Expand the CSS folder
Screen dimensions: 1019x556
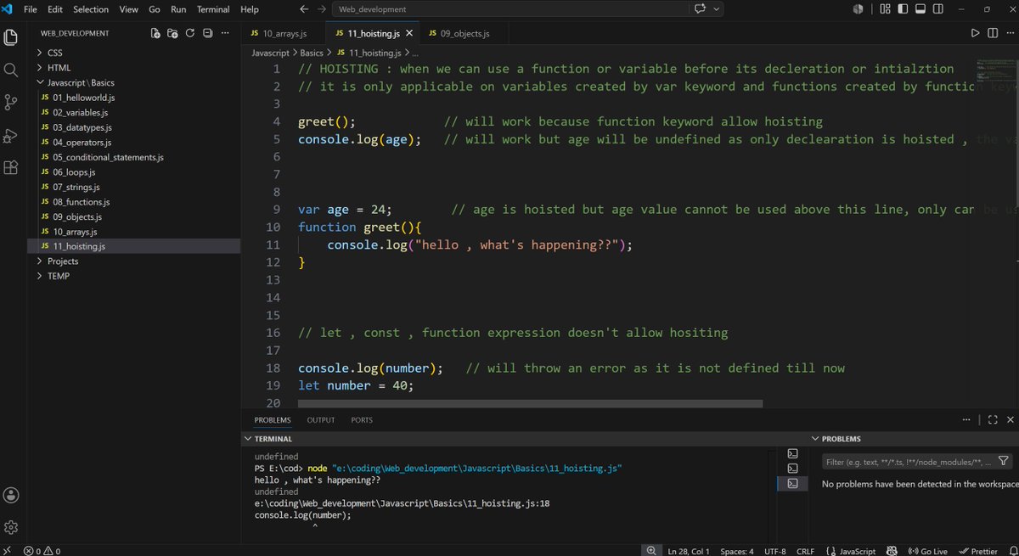[54, 53]
